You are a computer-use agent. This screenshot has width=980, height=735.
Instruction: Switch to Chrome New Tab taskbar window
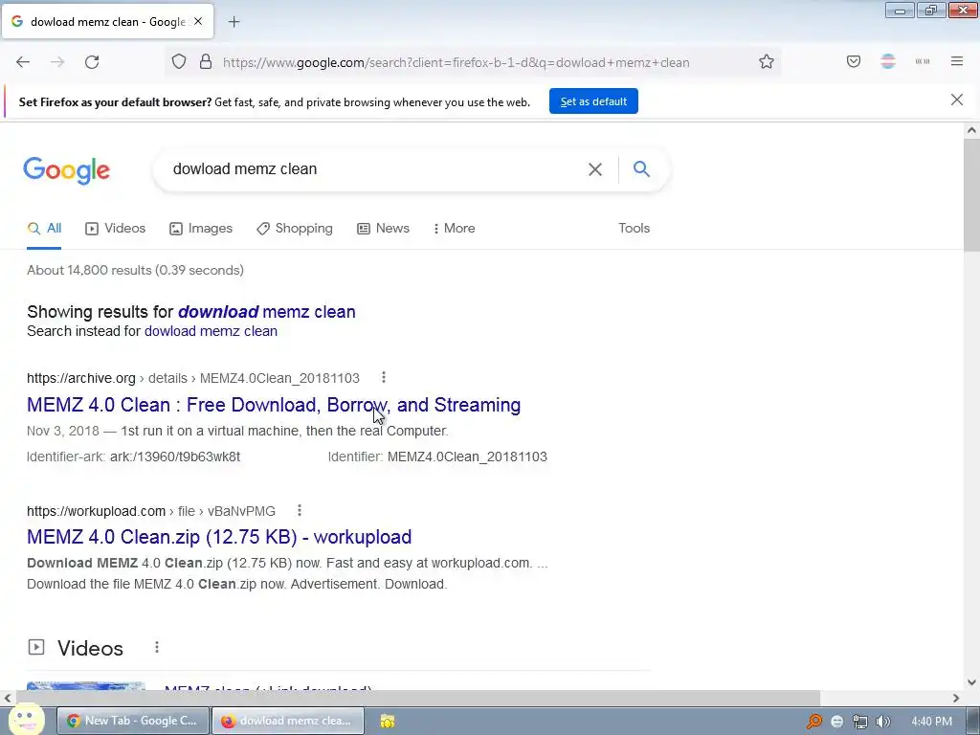[132, 721]
